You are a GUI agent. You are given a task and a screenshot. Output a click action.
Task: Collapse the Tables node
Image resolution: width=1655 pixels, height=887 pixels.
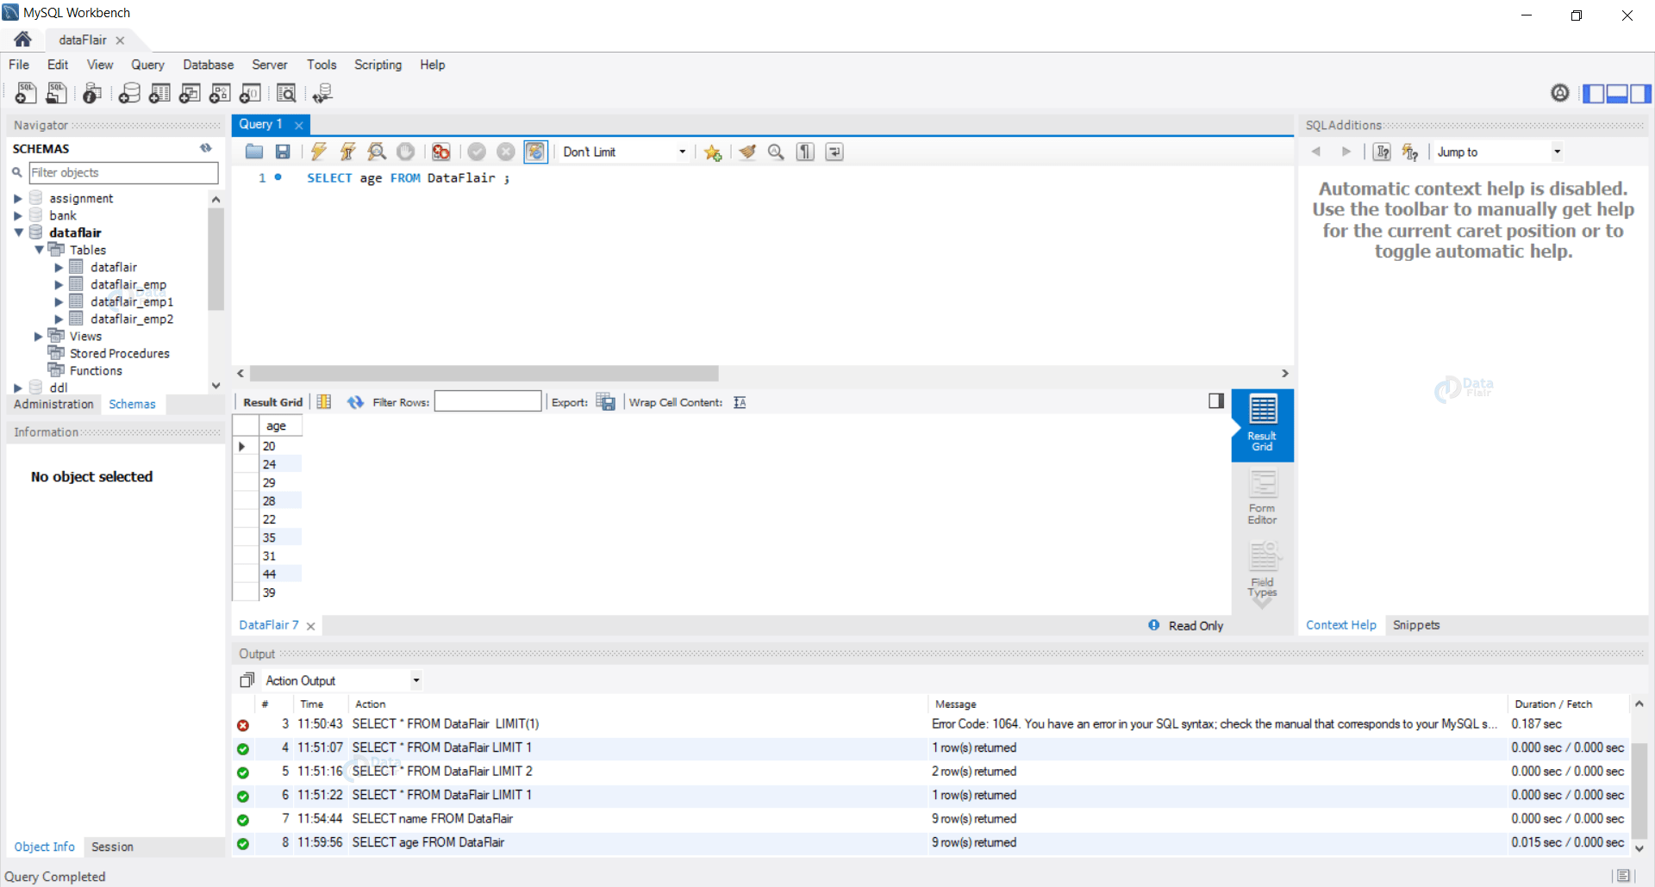tap(39, 250)
